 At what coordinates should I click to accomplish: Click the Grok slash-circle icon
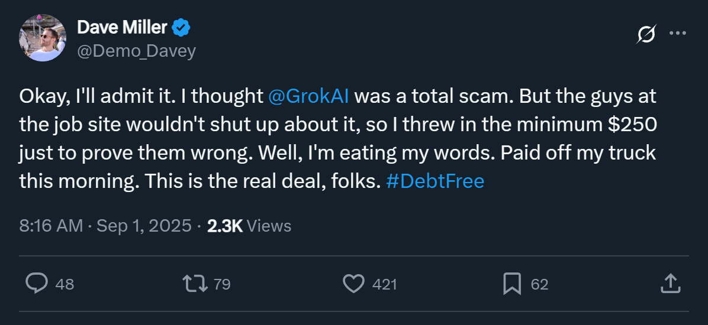[646, 34]
